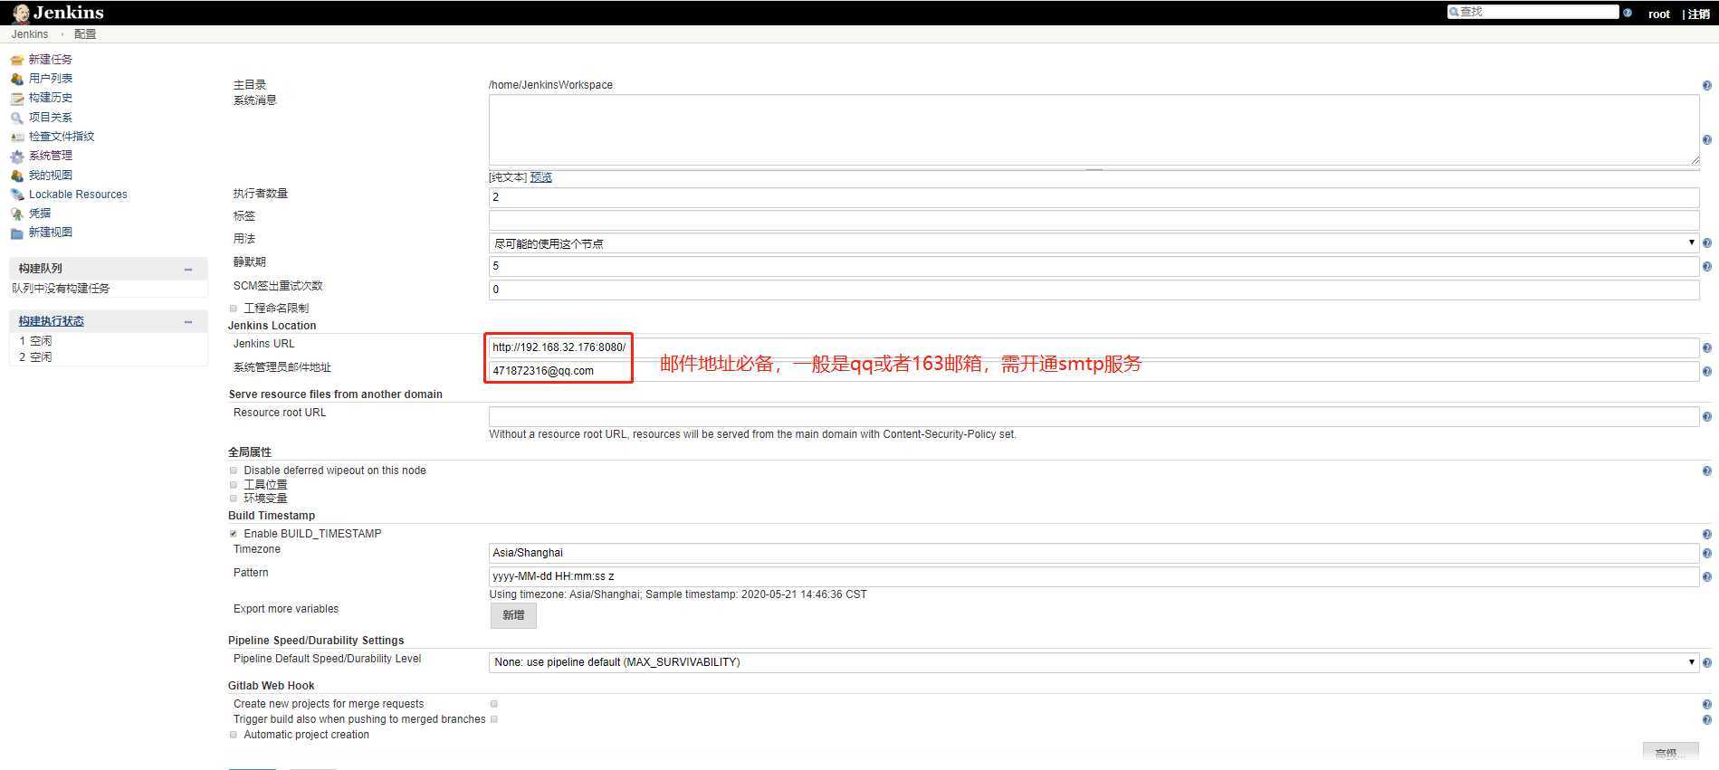This screenshot has width=1719, height=770.
Task: Open help icon for 静默期 row
Action: pos(1706,267)
